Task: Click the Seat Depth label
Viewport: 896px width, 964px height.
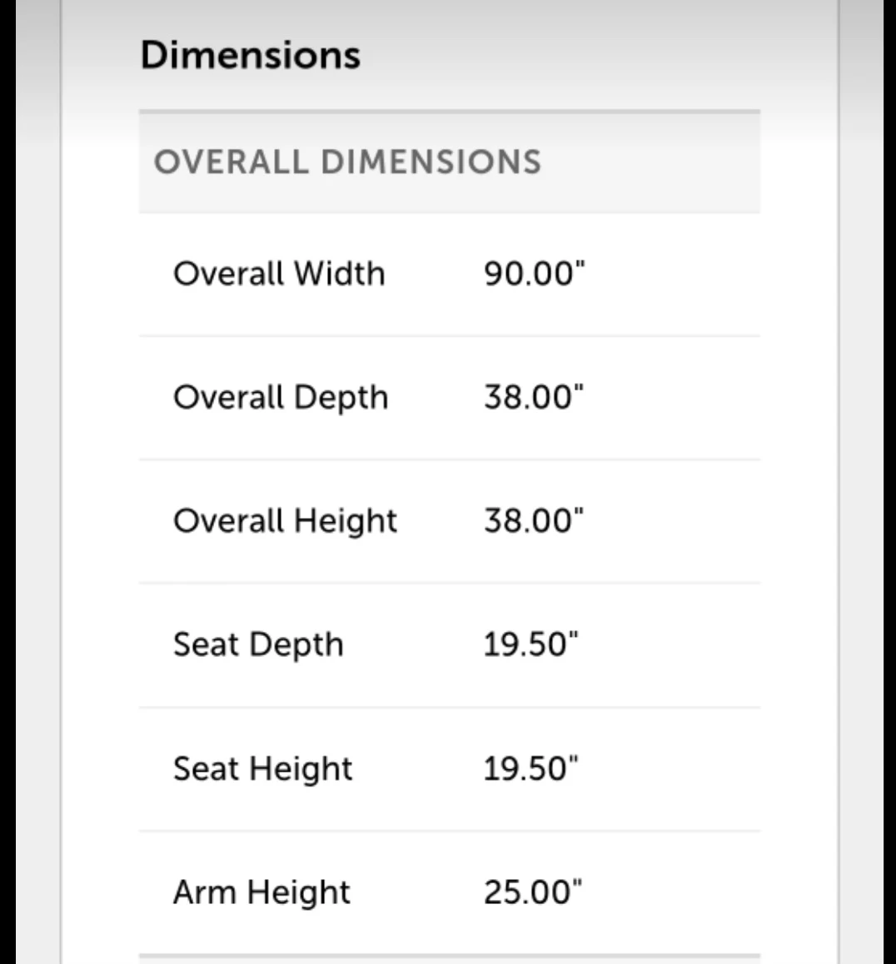Action: pos(258,645)
